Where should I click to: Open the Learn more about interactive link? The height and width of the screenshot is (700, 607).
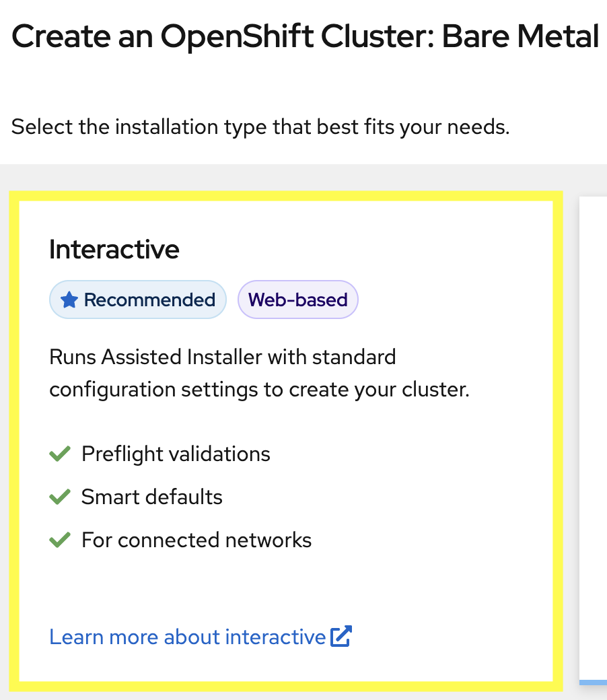[x=187, y=637]
